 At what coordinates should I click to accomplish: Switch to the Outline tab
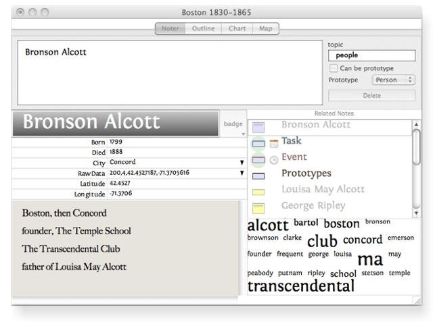[203, 28]
